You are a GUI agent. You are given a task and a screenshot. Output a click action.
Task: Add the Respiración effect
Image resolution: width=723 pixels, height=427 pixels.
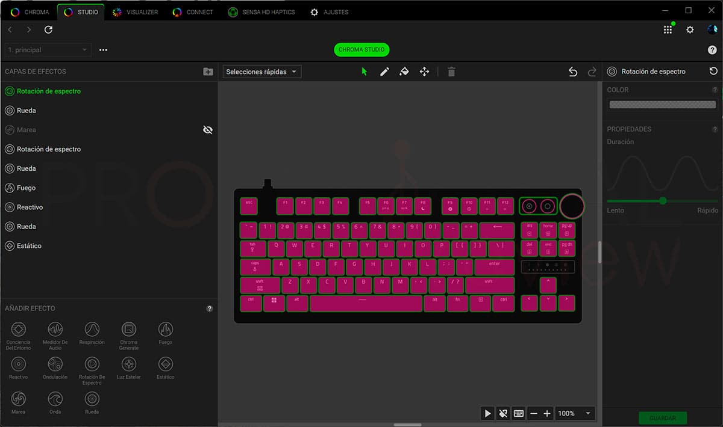click(92, 333)
